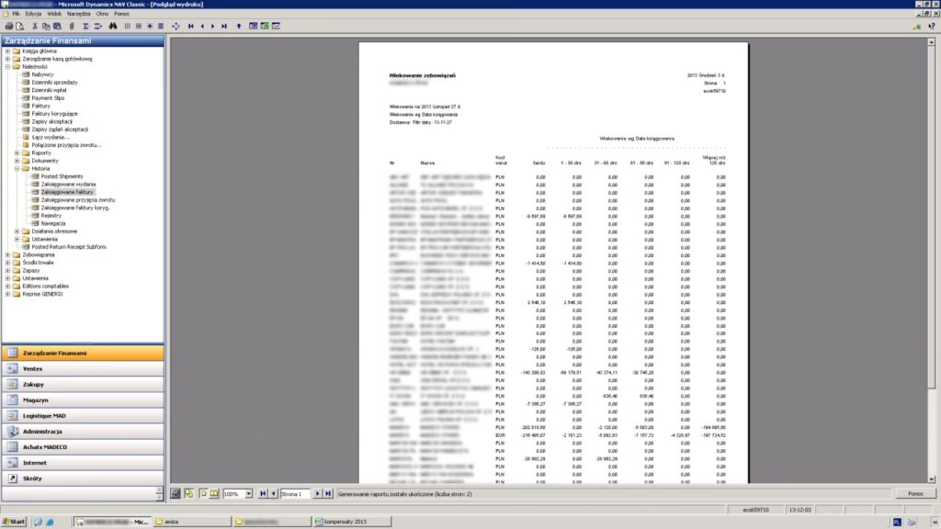Click the Find binoculars icon
The image size is (941, 529).
(x=113, y=26)
